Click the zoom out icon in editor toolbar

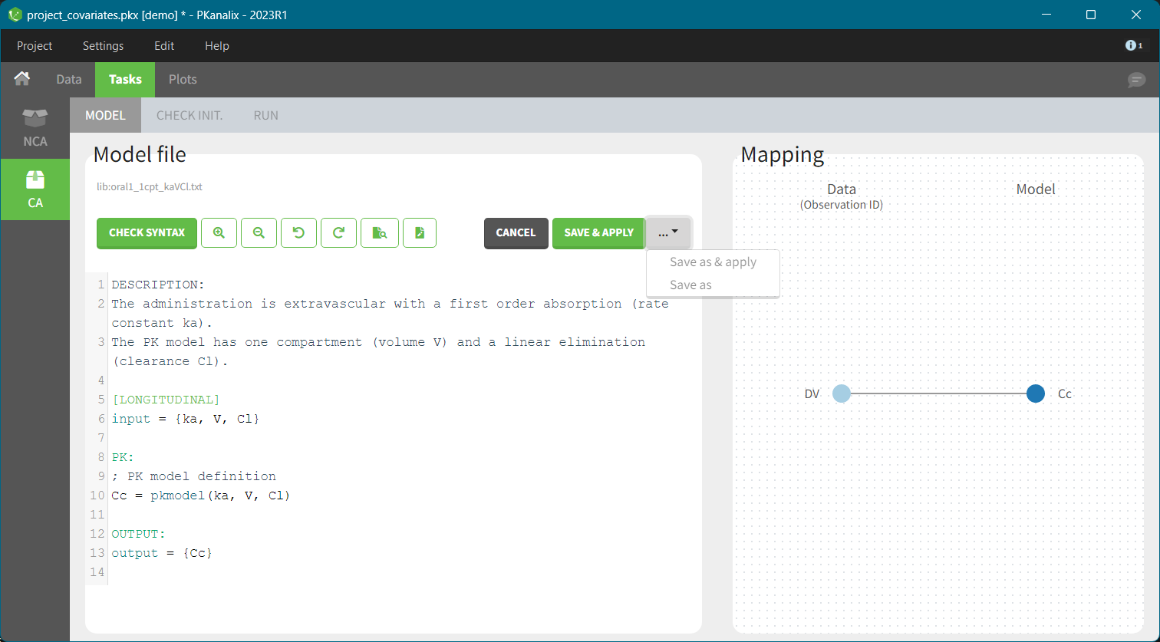click(x=259, y=233)
